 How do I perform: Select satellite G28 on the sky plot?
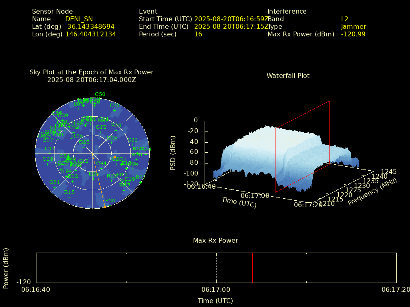(47, 164)
